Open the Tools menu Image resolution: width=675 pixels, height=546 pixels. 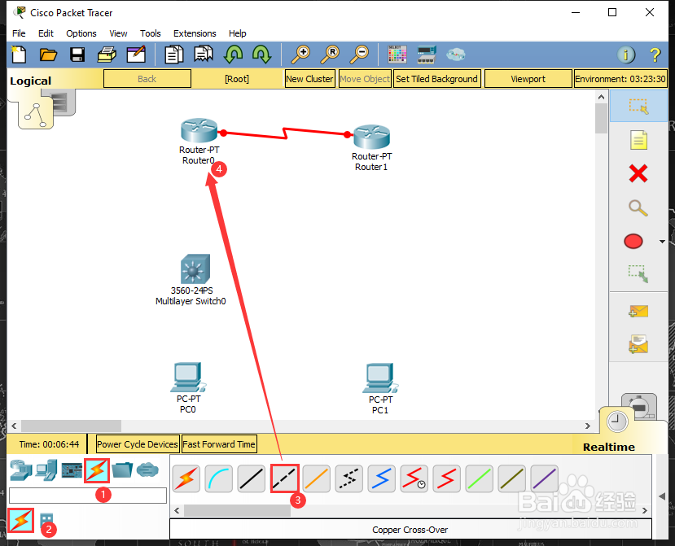[151, 33]
